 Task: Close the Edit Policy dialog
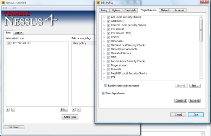(x=204, y=2)
